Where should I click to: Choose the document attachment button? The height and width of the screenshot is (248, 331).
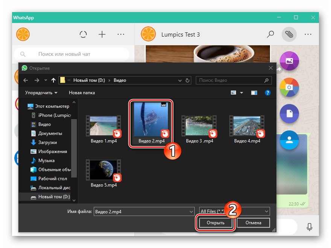pos(289,114)
